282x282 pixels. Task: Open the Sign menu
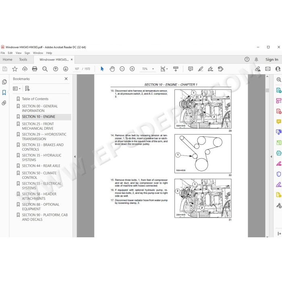point(27,53)
